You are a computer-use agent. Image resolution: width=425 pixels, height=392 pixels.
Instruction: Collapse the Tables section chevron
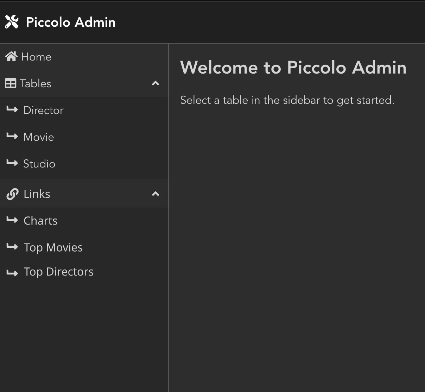tap(156, 83)
